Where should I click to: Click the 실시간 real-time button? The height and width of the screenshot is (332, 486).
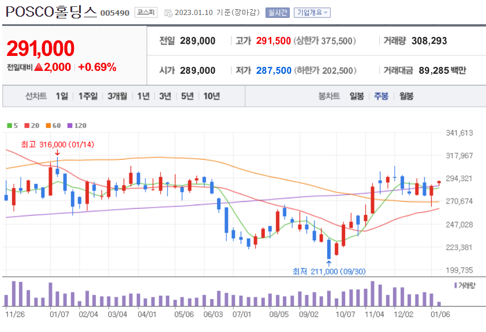pyautogui.click(x=278, y=13)
